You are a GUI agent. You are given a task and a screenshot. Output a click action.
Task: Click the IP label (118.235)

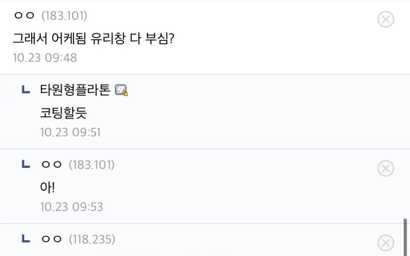[92, 239]
